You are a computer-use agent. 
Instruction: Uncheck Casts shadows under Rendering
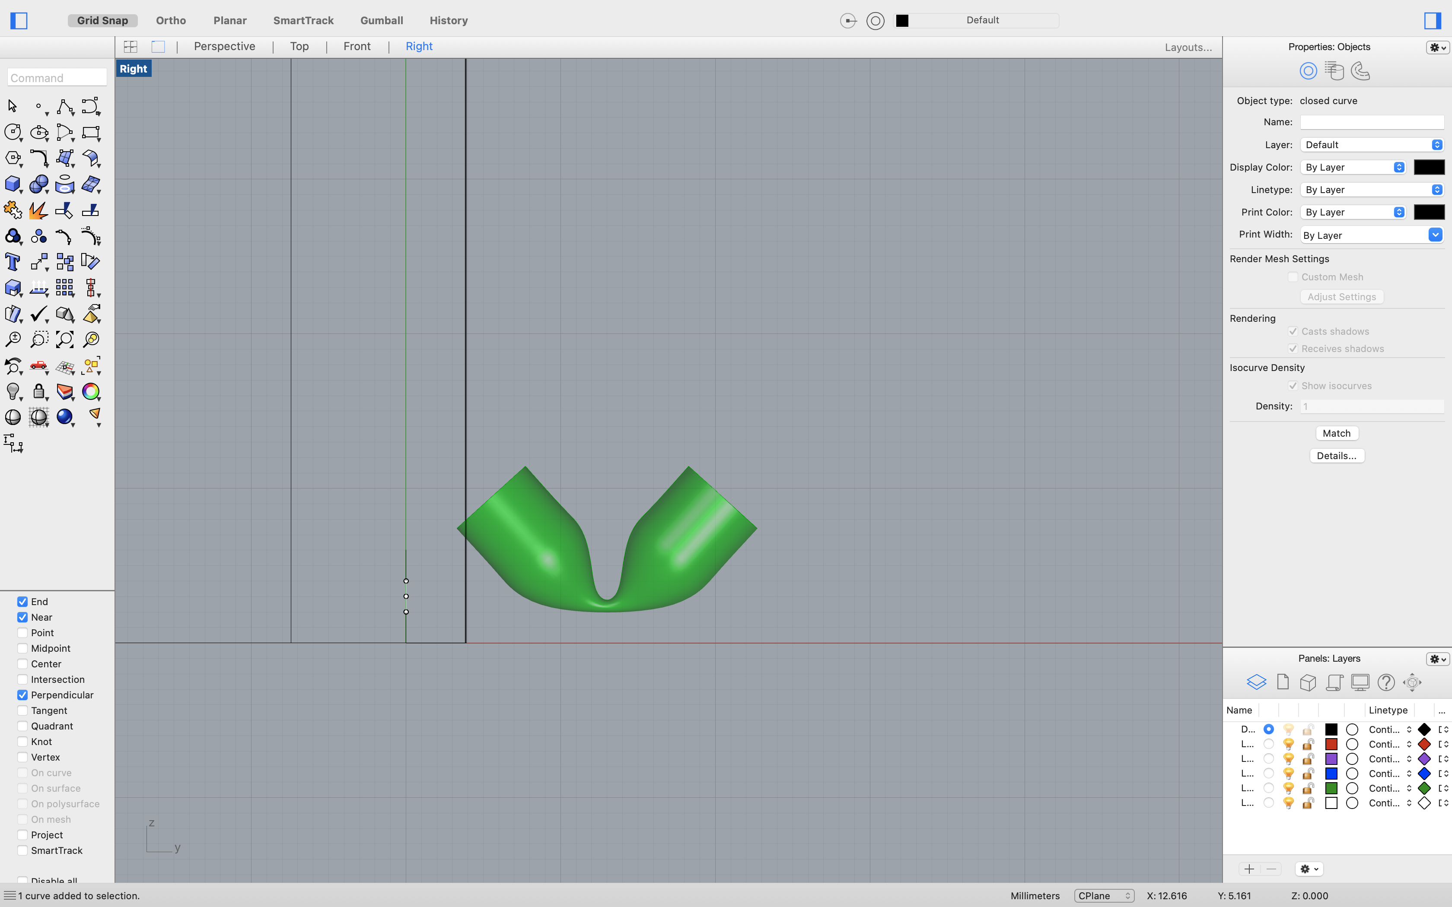pyautogui.click(x=1293, y=330)
